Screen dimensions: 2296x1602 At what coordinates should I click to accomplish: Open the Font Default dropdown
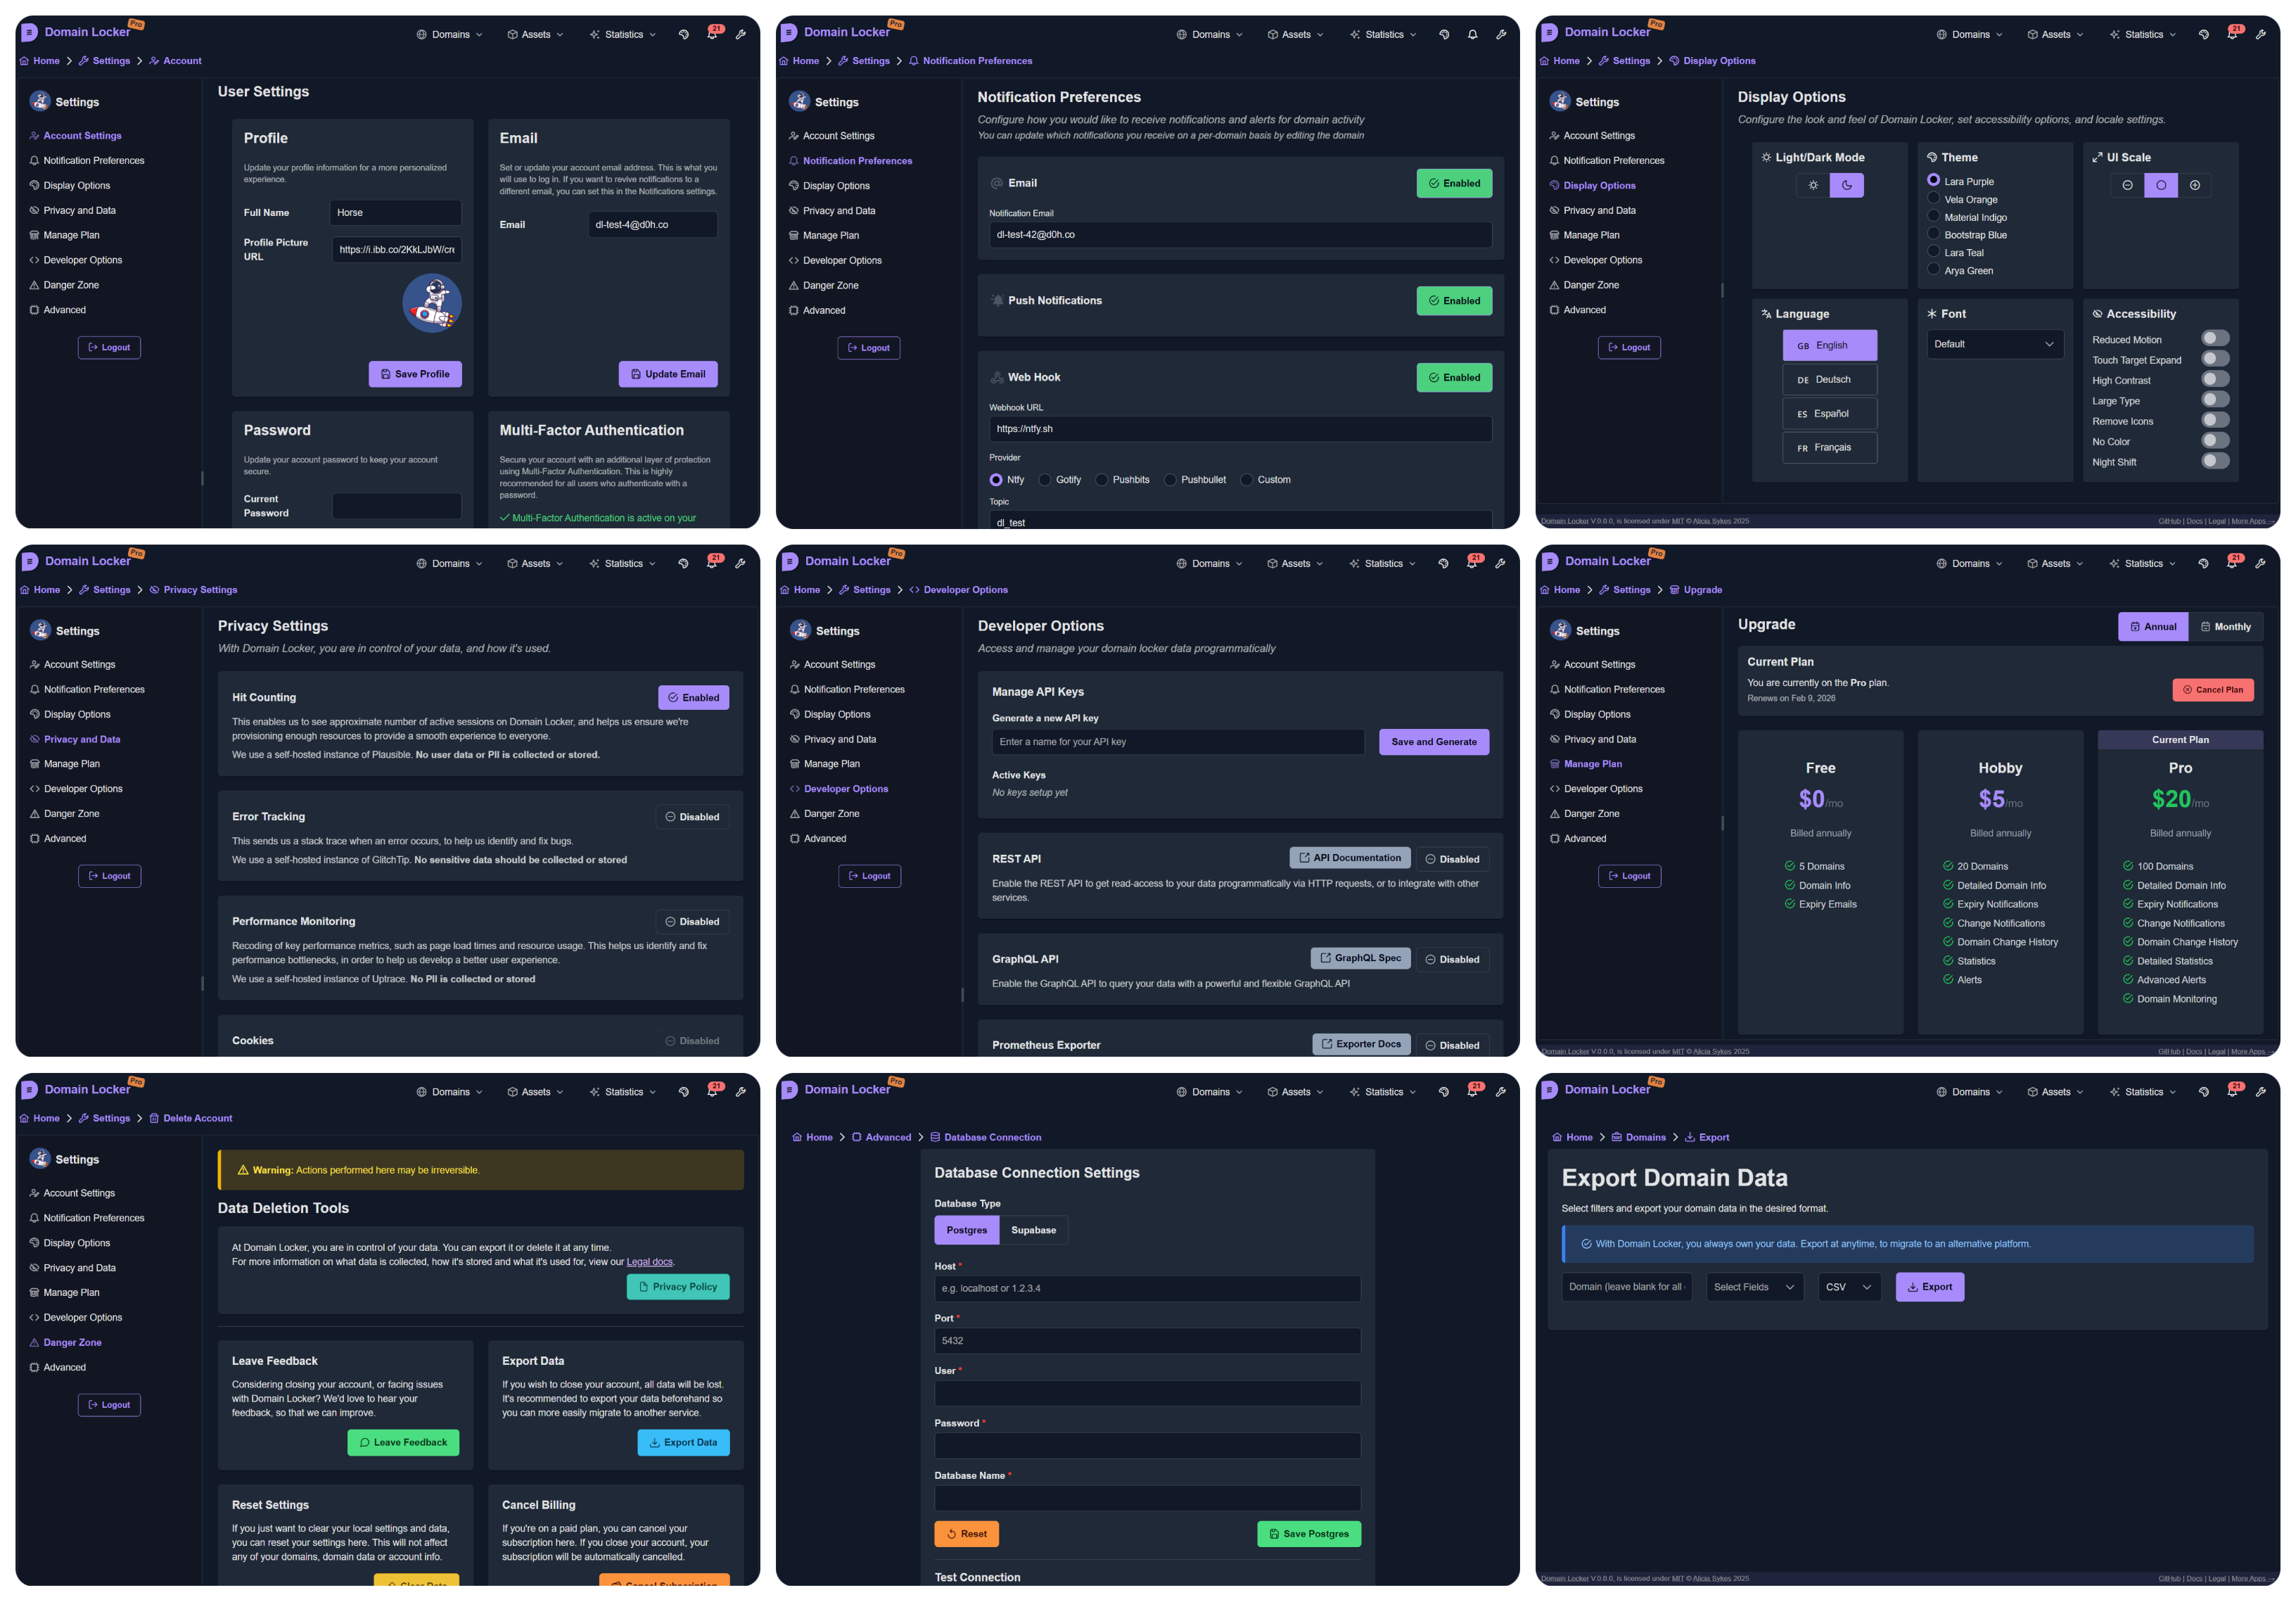coord(1994,344)
